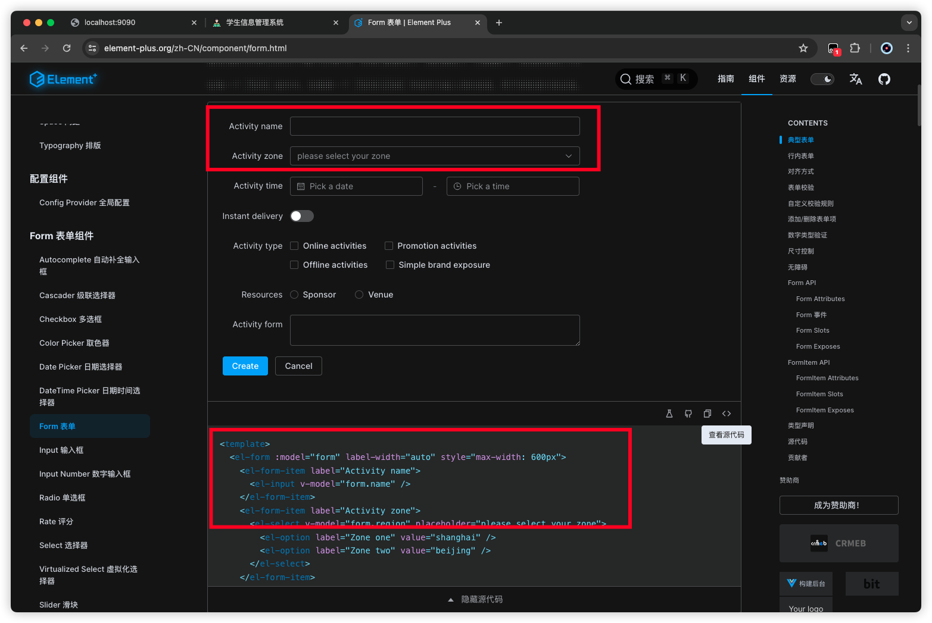The height and width of the screenshot is (623, 932).
Task: Open the Chrome three-dot menu
Action: point(908,48)
